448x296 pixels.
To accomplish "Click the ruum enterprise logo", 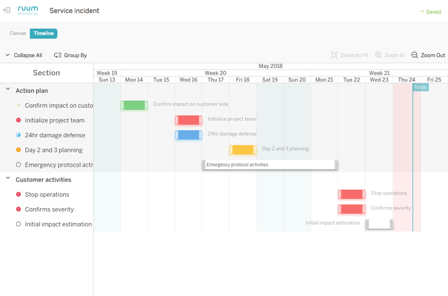I will click(x=28, y=10).
